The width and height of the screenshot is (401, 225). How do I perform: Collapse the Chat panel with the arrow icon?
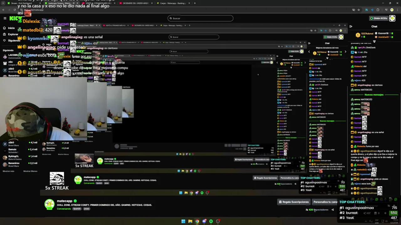[351, 27]
